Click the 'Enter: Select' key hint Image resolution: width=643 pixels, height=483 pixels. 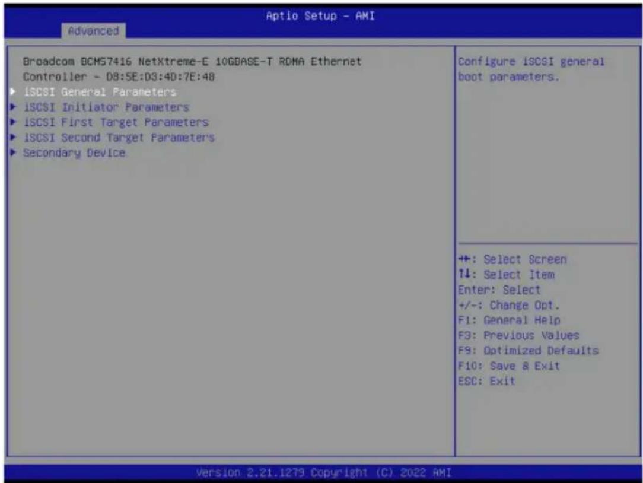[499, 290]
